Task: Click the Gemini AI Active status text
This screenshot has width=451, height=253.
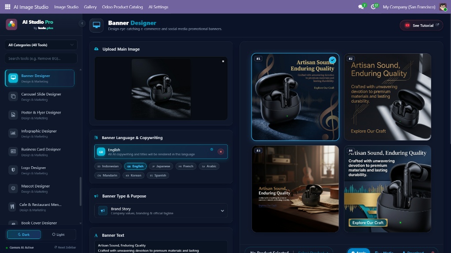Action: click(22, 248)
